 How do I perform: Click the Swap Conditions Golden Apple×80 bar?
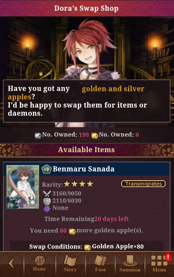tap(87, 246)
